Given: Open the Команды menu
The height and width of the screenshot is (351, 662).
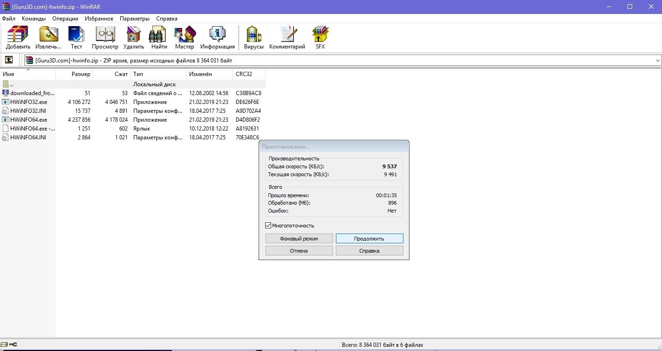Looking at the screenshot, I should [34, 19].
